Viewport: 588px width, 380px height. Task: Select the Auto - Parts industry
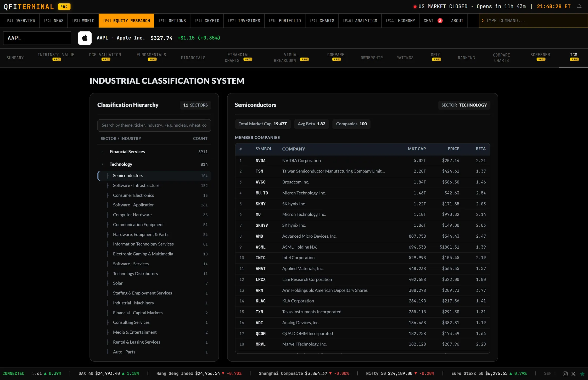click(x=154, y=352)
